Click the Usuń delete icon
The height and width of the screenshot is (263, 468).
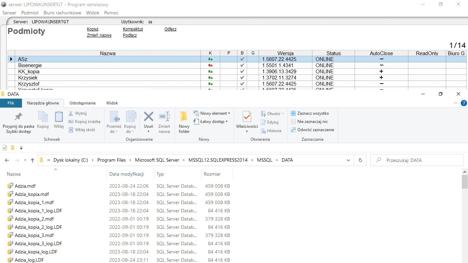(148, 117)
